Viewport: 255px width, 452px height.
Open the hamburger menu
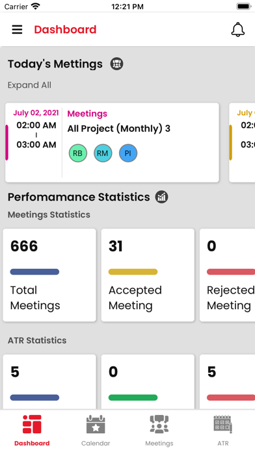click(x=17, y=29)
